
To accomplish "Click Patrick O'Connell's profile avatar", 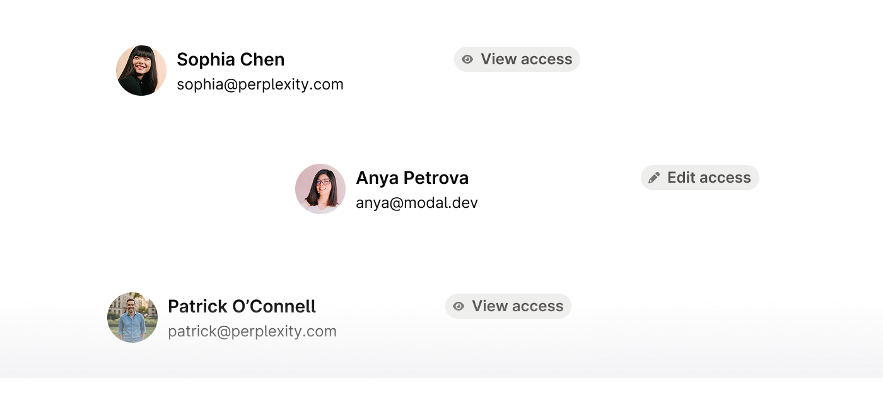I will click(132, 318).
